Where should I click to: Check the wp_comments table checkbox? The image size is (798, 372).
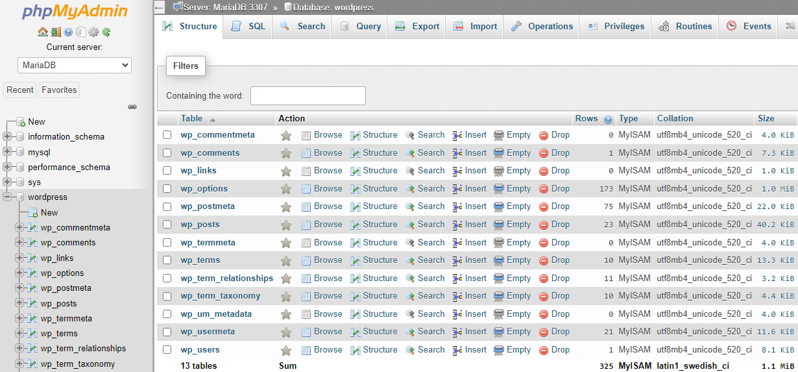pyautogui.click(x=167, y=153)
